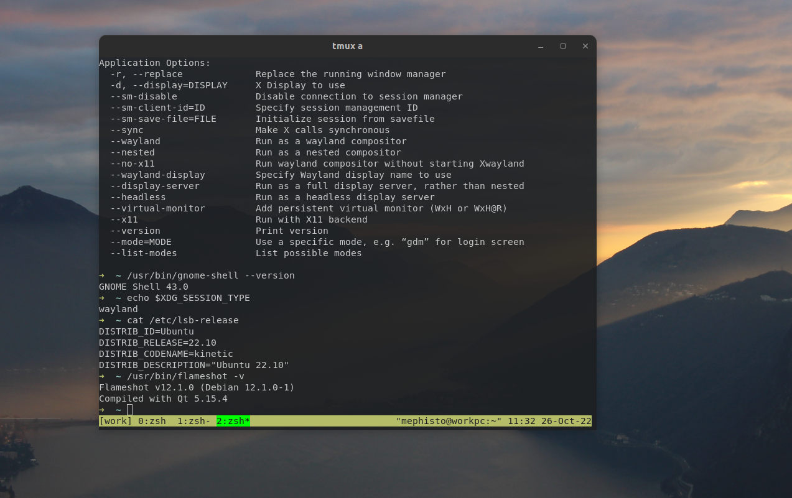
Task: Click the terminal title "tmux a"
Action: pos(347,45)
